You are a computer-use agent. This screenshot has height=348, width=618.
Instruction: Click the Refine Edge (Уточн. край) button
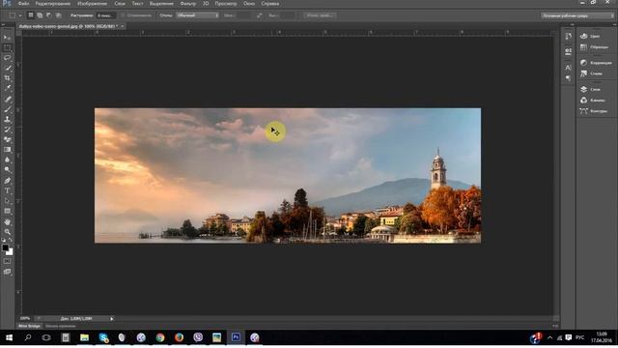320,15
